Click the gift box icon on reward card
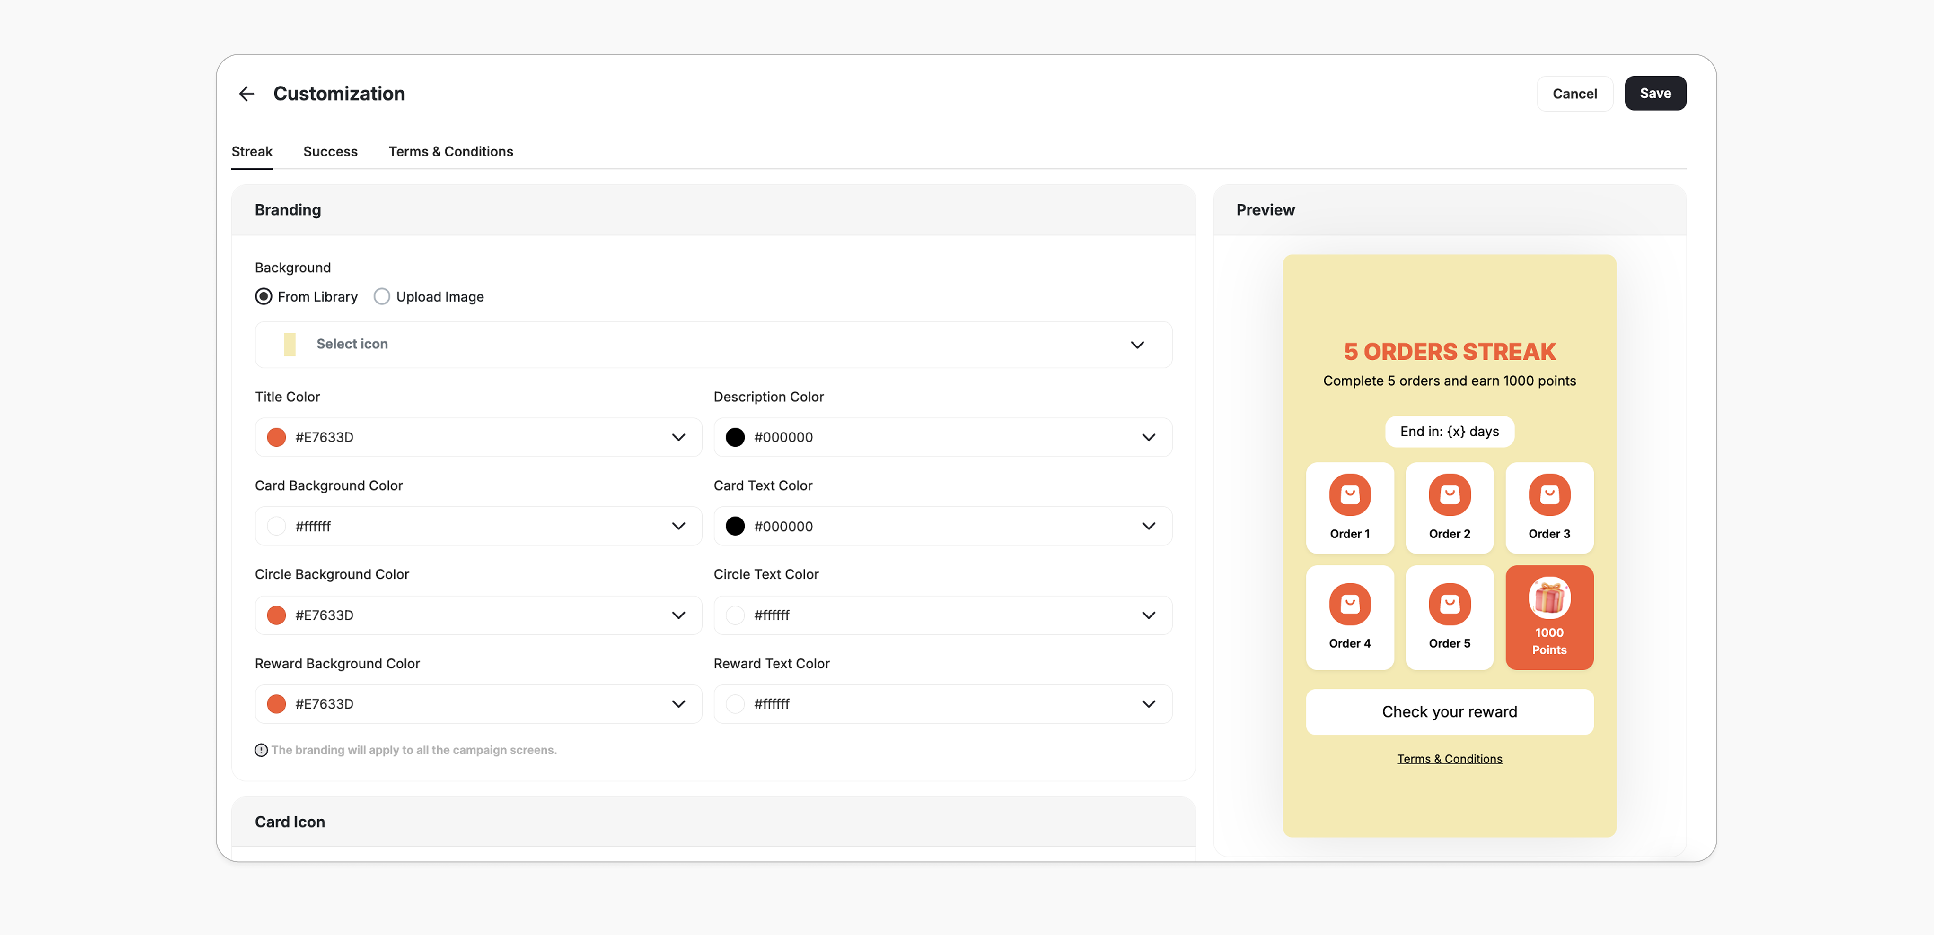The height and width of the screenshot is (935, 1934). pyautogui.click(x=1549, y=598)
